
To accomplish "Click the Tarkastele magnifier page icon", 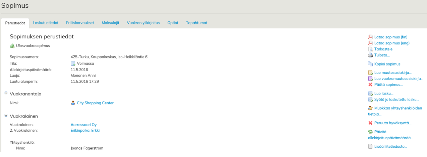I will pyautogui.click(x=370, y=49).
